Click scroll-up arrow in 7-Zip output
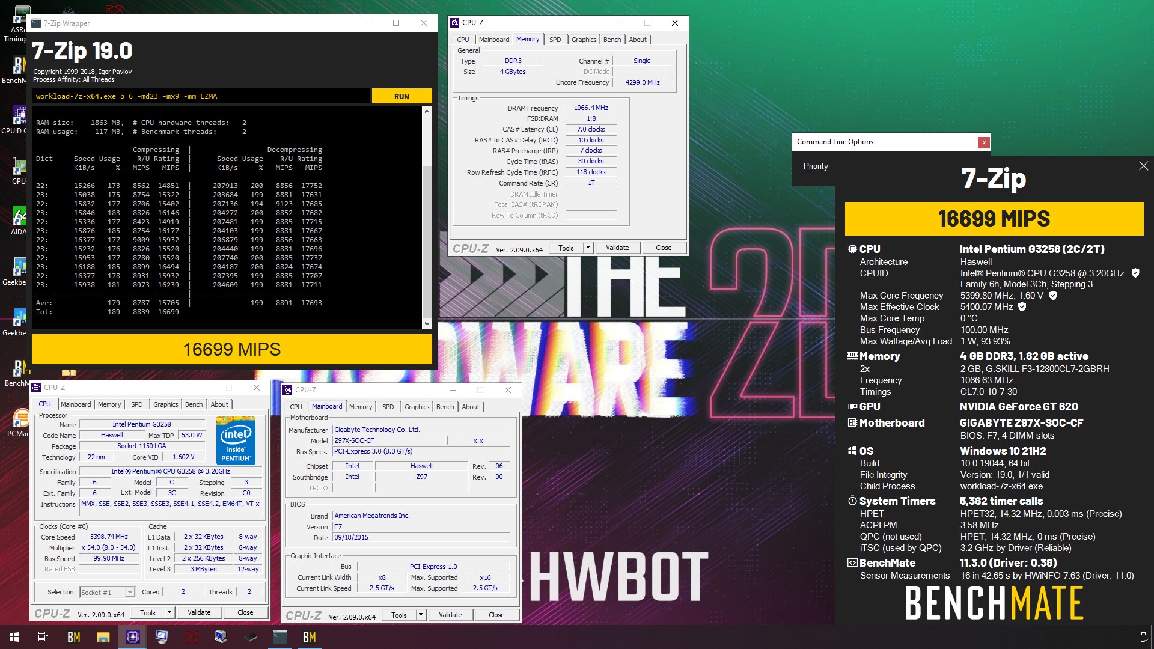This screenshot has height=649, width=1154. [427, 111]
